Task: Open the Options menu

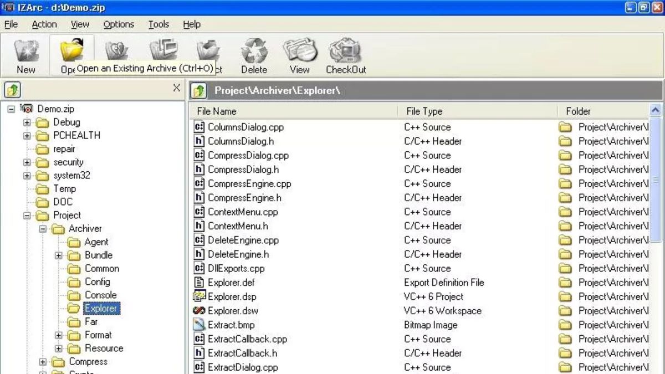Action: 119,24
